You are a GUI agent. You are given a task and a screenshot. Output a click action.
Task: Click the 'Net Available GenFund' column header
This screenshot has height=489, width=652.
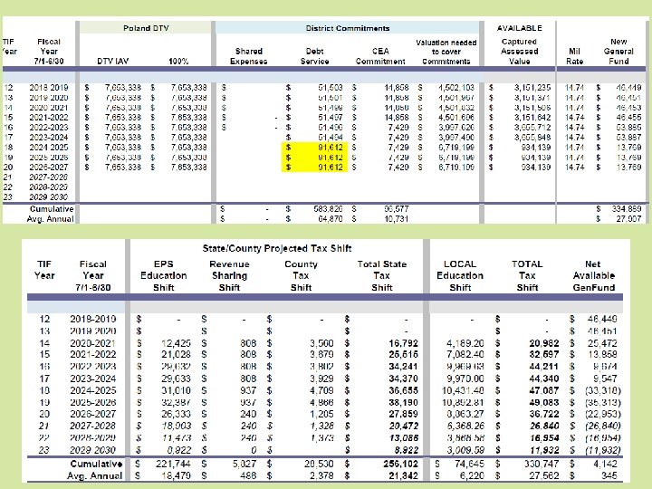click(593, 275)
